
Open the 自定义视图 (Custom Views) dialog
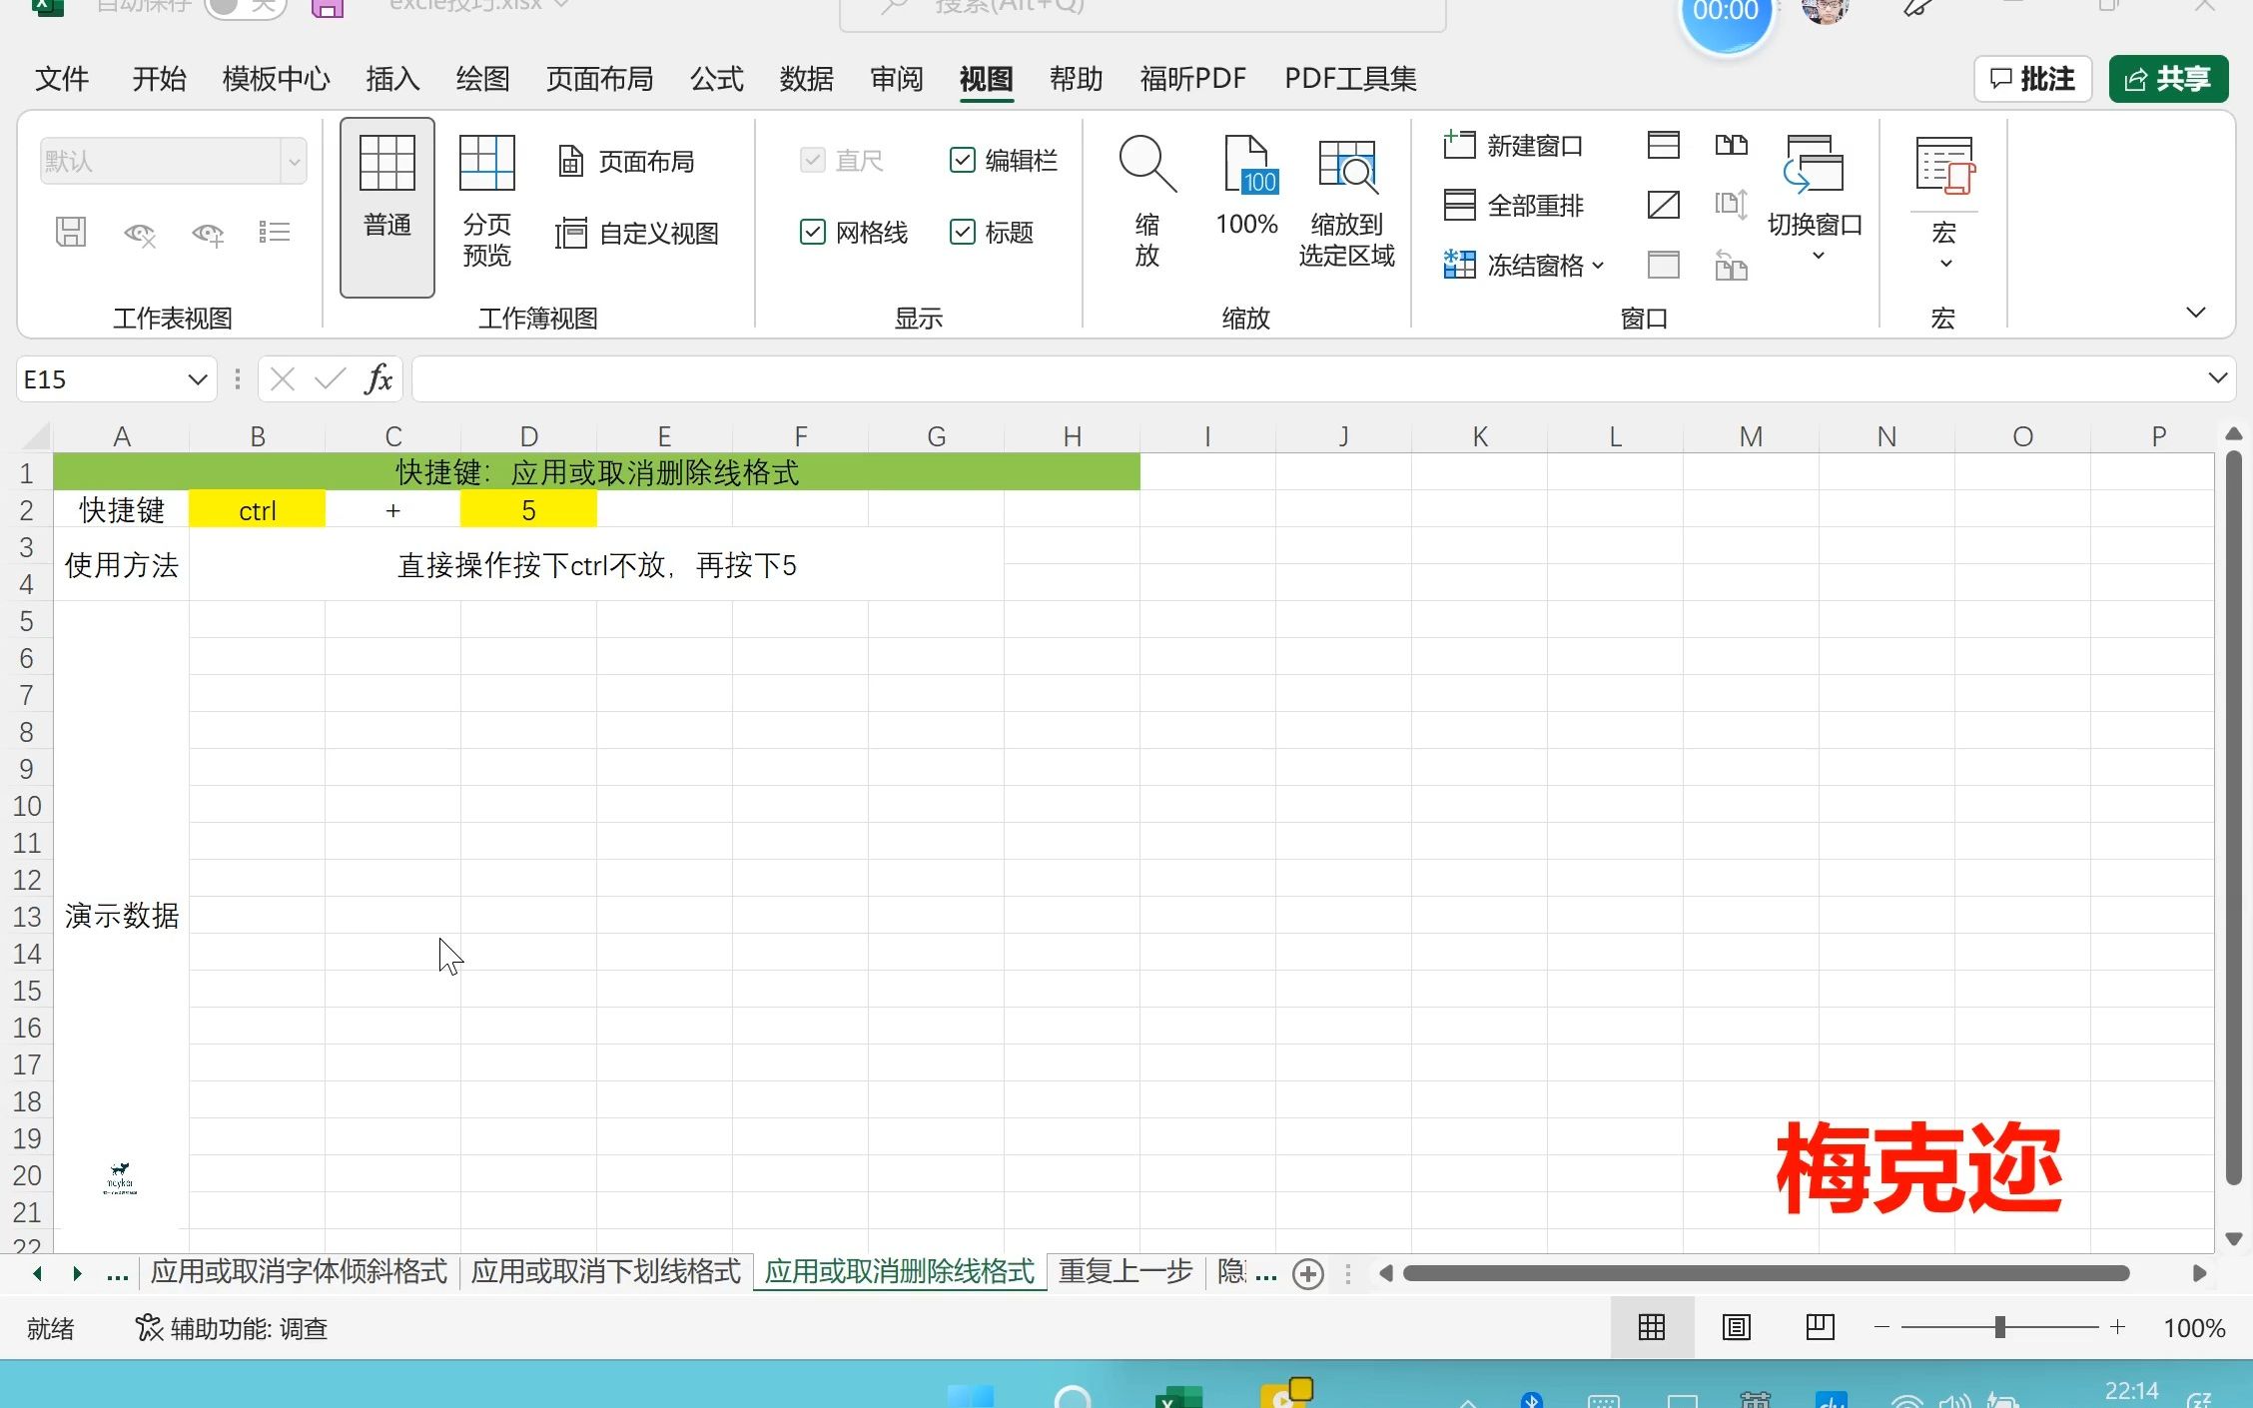pyautogui.click(x=637, y=234)
